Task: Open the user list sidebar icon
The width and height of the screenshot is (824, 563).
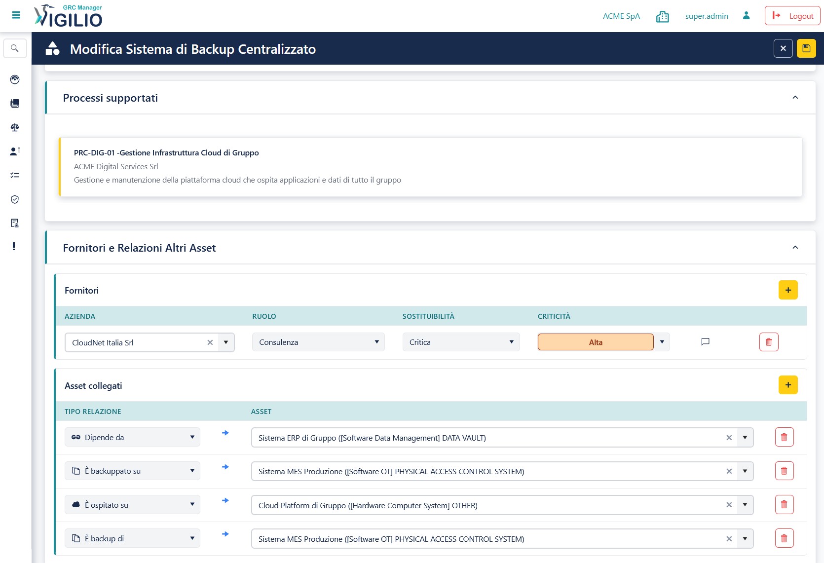Action: (15, 151)
